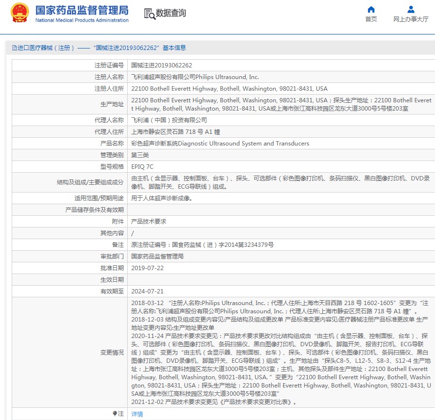The width and height of the screenshot is (435, 420).
Task: Click the 代理人名称 label
Action: click(109, 120)
